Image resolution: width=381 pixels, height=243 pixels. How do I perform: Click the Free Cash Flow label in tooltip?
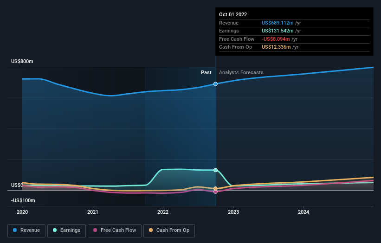click(x=237, y=39)
